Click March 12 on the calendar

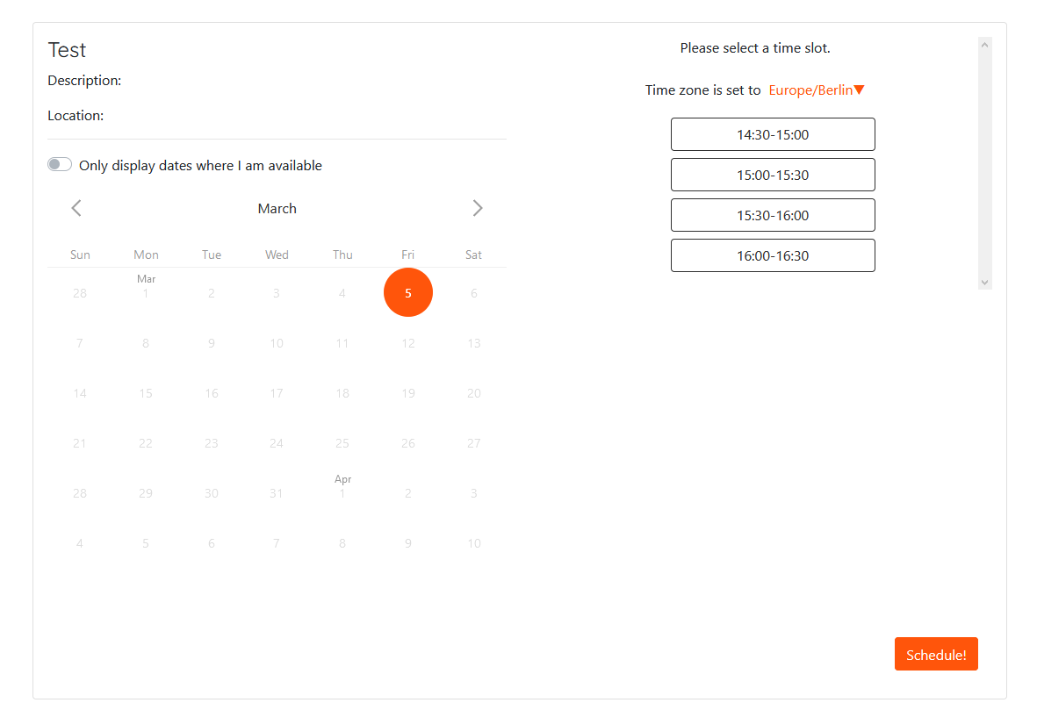[x=408, y=343]
